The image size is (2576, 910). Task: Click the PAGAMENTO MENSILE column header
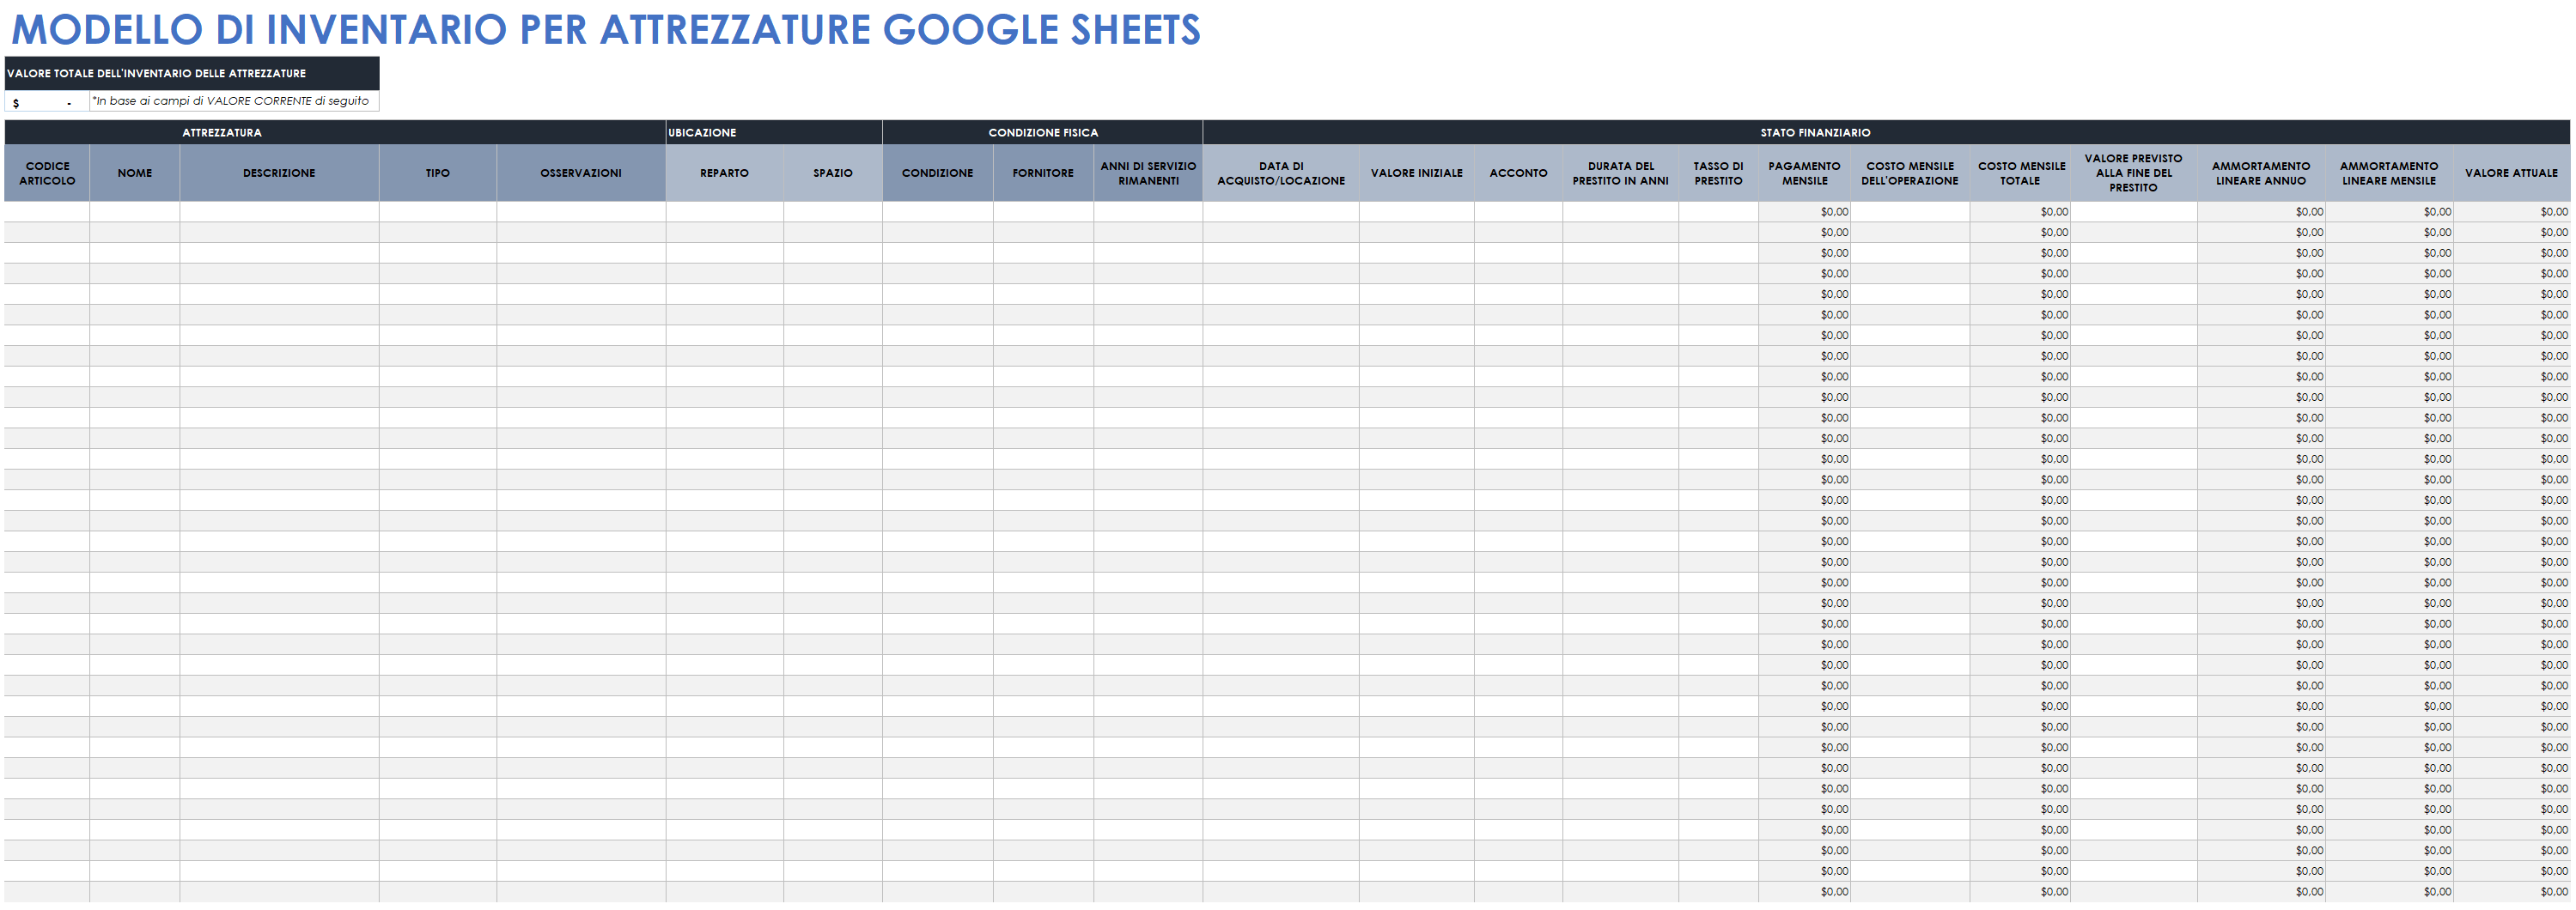click(x=1804, y=173)
